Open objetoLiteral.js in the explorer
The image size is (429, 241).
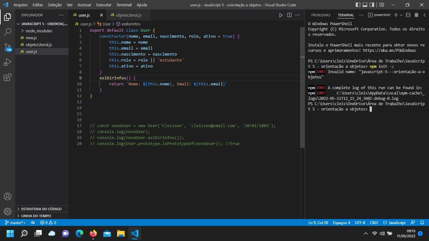point(42,45)
